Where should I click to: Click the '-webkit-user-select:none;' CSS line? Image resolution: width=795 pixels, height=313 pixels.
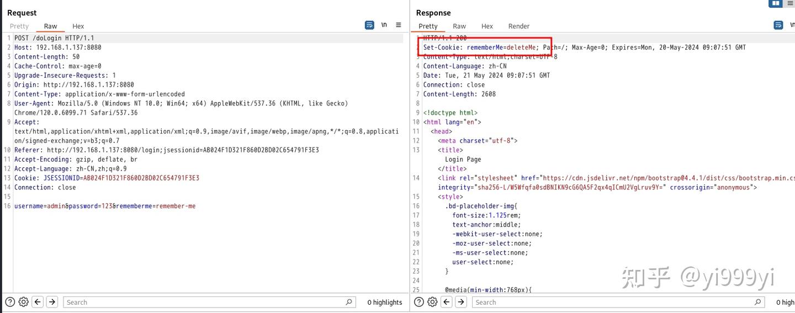497,234
